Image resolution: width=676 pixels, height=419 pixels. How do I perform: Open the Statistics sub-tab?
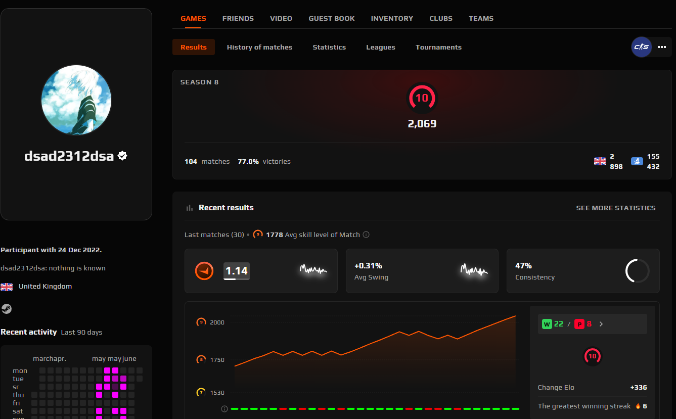pyautogui.click(x=329, y=47)
